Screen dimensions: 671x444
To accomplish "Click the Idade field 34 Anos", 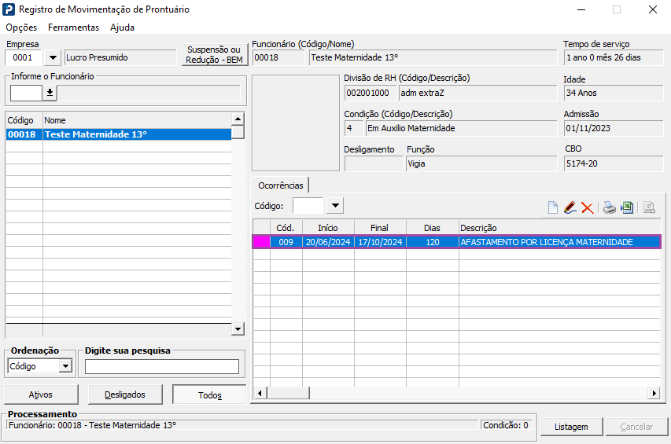I will [614, 93].
